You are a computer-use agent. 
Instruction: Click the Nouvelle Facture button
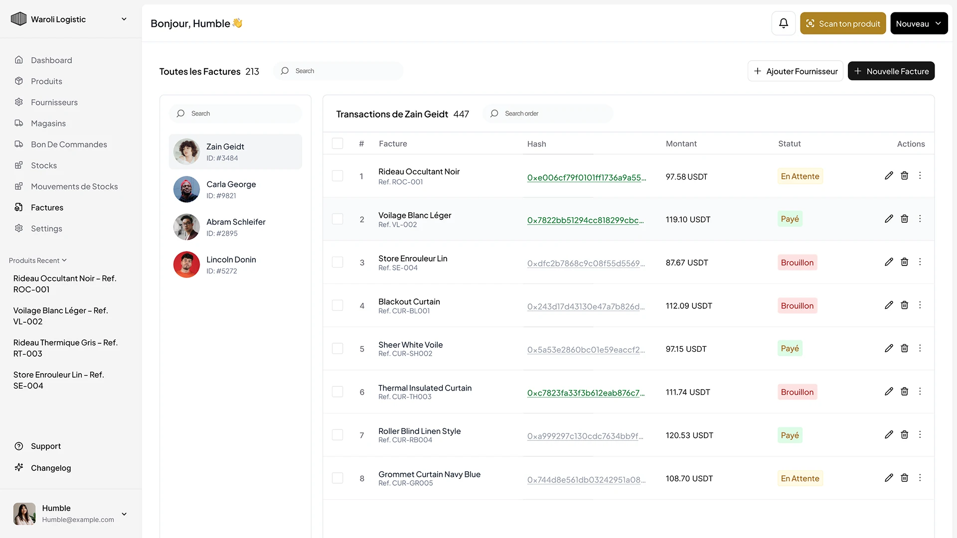point(891,71)
